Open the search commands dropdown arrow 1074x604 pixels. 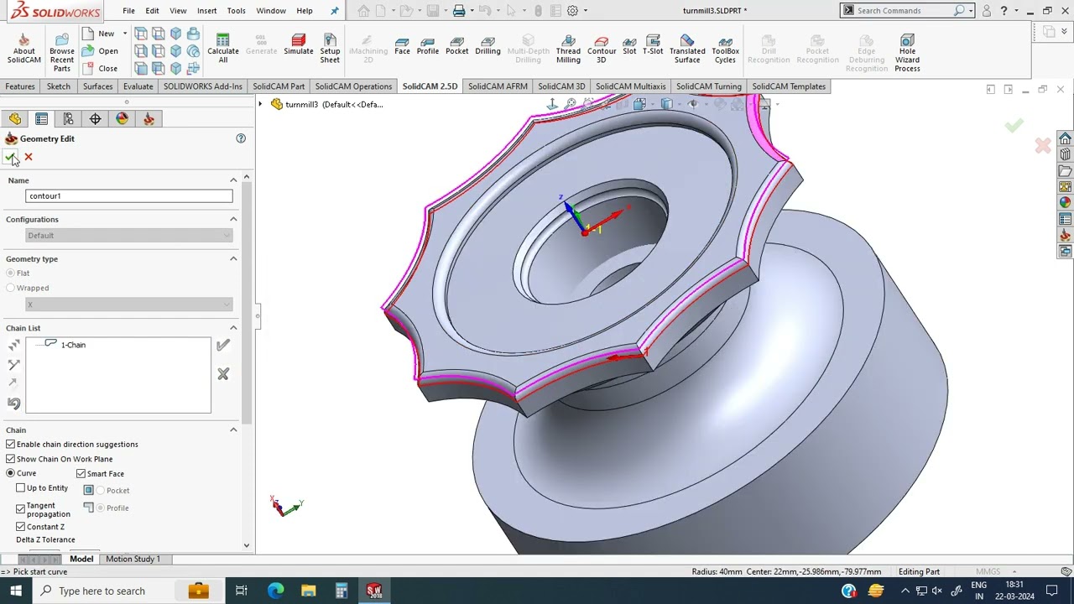click(970, 11)
